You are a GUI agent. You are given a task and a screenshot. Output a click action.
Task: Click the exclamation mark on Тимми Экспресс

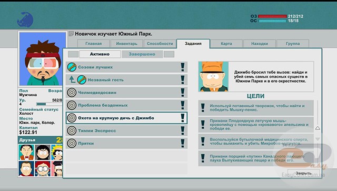(x=183, y=130)
